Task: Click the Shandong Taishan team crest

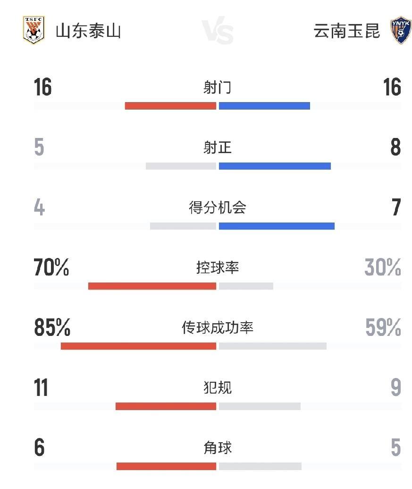Action: 34,30
